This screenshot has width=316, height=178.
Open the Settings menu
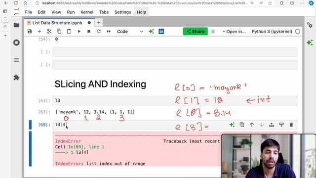123,12
